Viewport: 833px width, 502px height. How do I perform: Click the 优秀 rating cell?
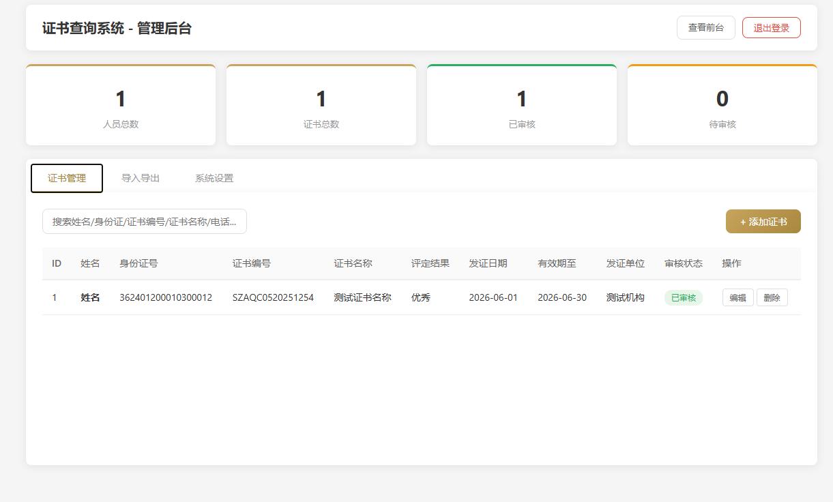(x=421, y=297)
